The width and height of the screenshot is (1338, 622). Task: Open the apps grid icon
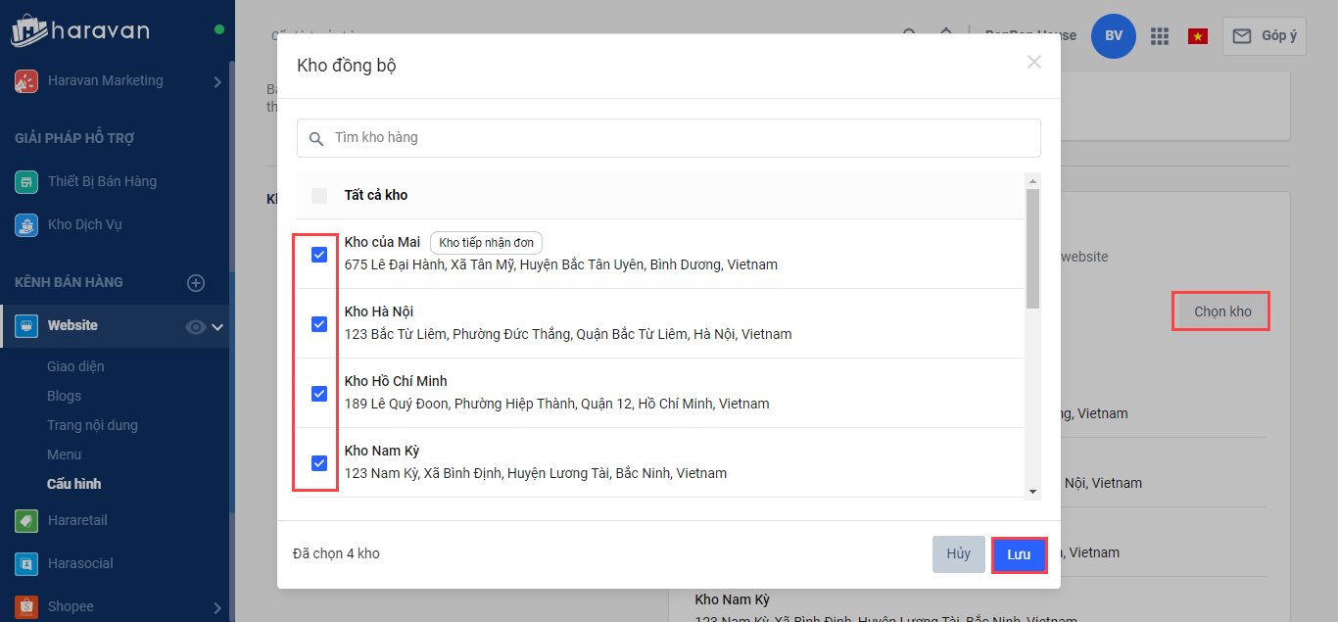pos(1160,36)
